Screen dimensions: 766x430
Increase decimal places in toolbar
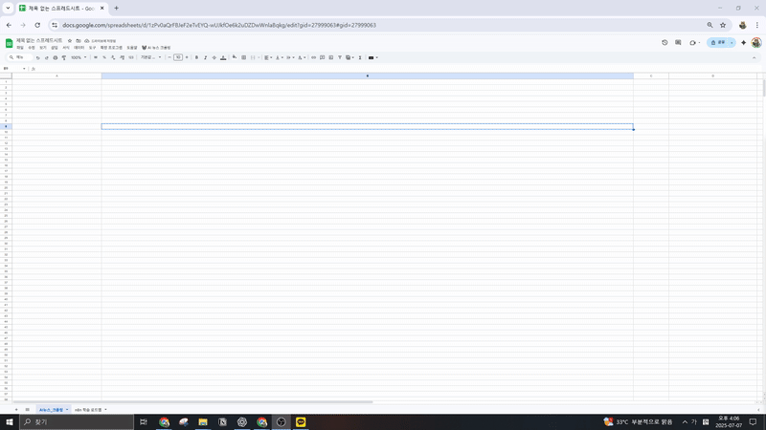coord(122,57)
